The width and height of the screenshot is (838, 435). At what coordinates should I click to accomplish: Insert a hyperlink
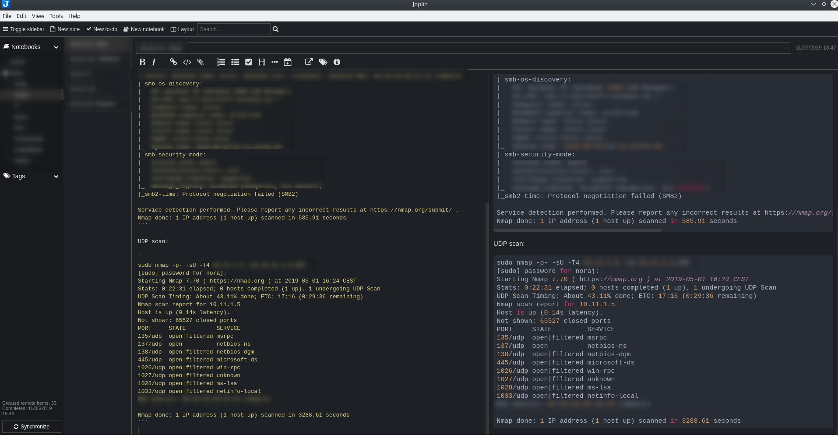(173, 62)
